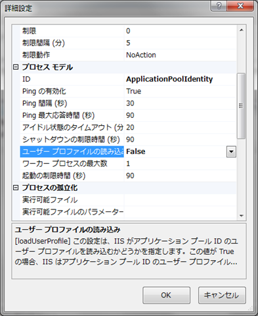The width and height of the screenshot is (258, 316).
Task: Open the False value dropdown arrow
Action: pyautogui.click(x=231, y=151)
